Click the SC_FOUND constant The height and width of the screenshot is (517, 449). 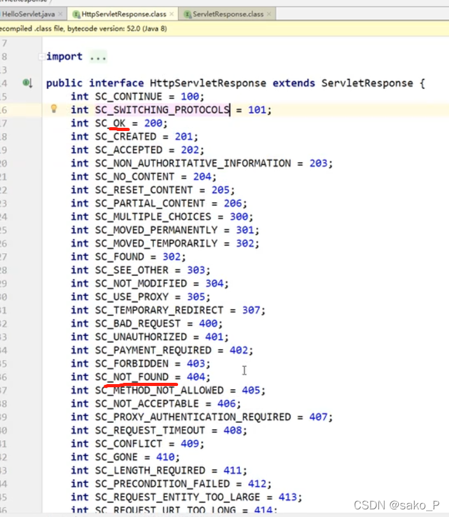click(120, 257)
